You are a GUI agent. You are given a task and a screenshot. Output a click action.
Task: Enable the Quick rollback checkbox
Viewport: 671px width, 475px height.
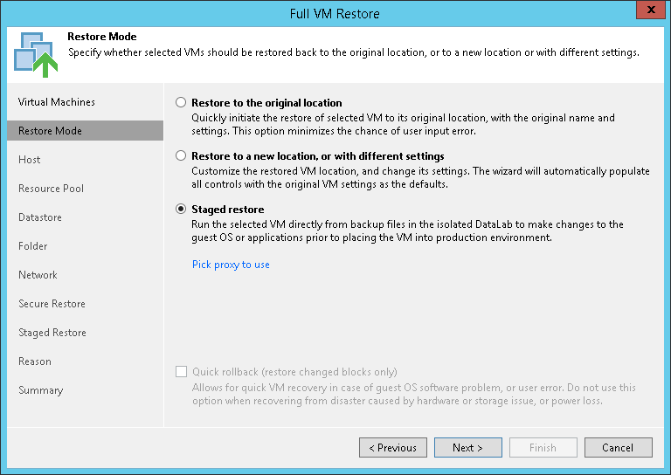[181, 372]
